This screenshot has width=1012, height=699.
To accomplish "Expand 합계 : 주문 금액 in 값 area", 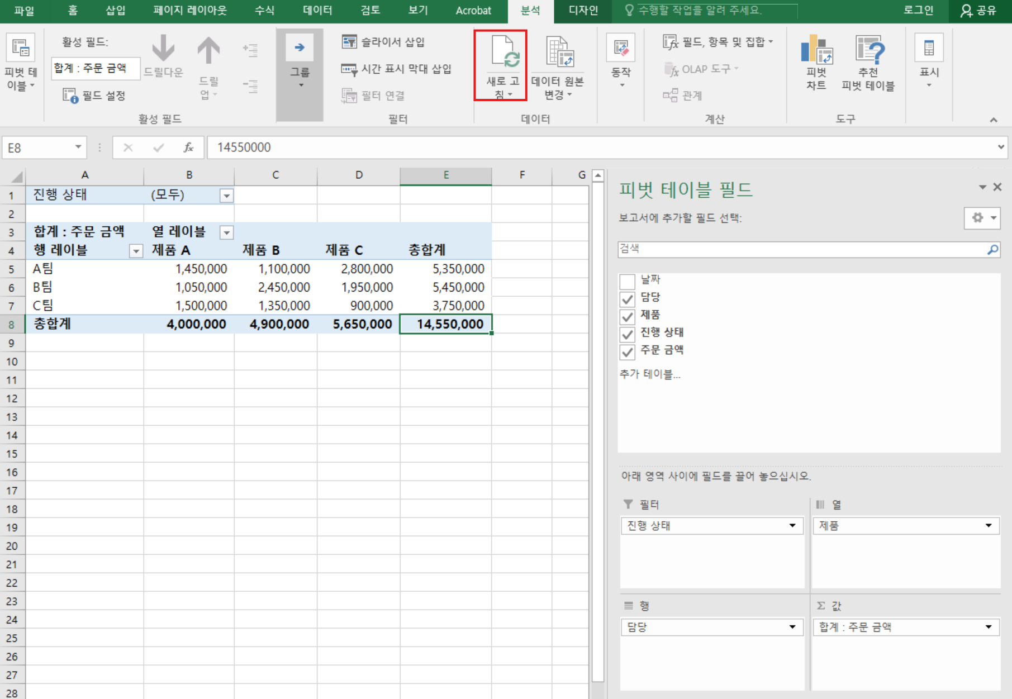I will tap(988, 627).
